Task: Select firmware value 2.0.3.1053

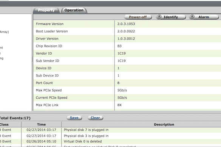Action: click(x=126, y=24)
